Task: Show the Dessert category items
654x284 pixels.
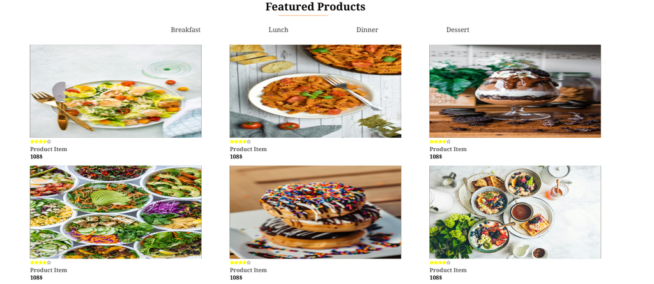Action: click(x=457, y=30)
